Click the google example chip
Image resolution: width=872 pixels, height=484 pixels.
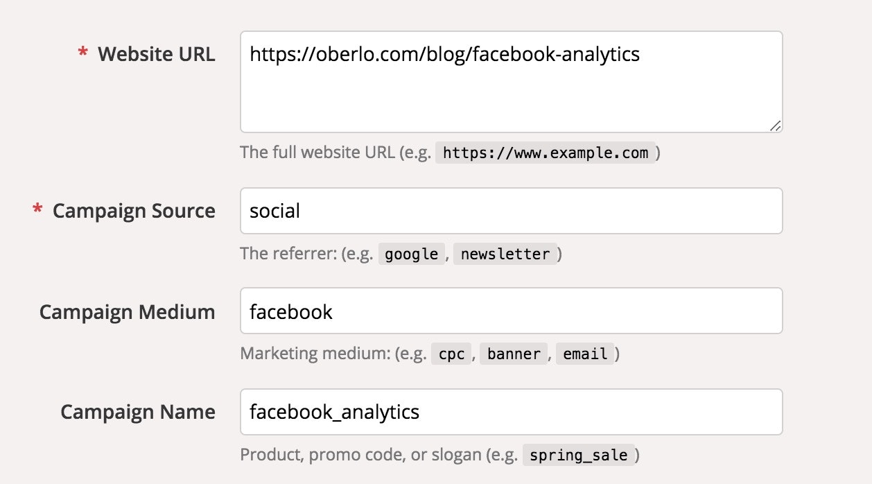(410, 254)
